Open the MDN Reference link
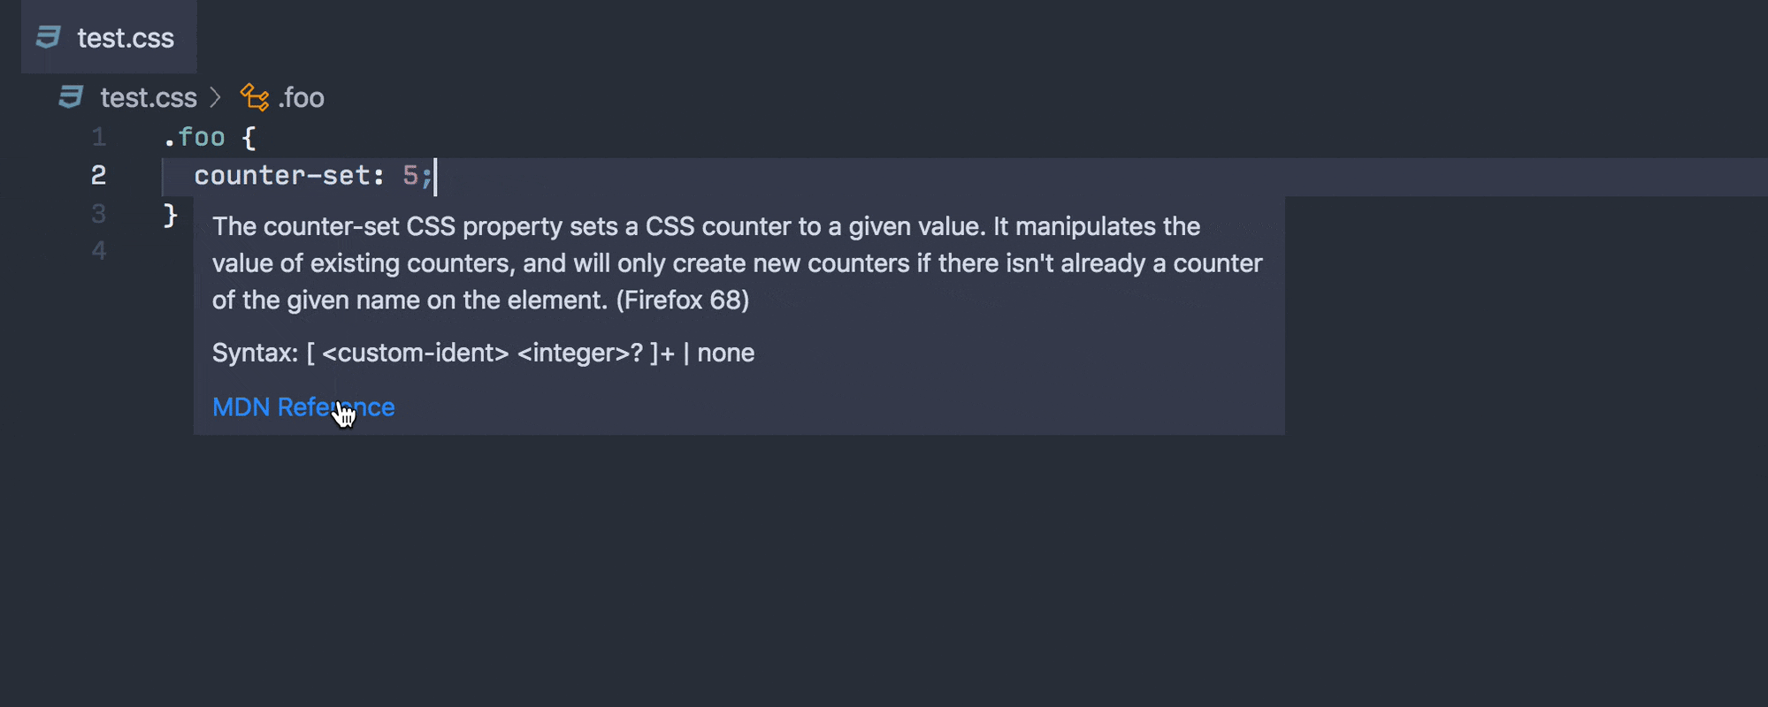Screen dimensions: 1768x707 (303, 407)
